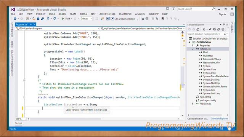Open the Toolbox side tab
The image size is (244, 137).
pyautogui.click(x=12, y=43)
